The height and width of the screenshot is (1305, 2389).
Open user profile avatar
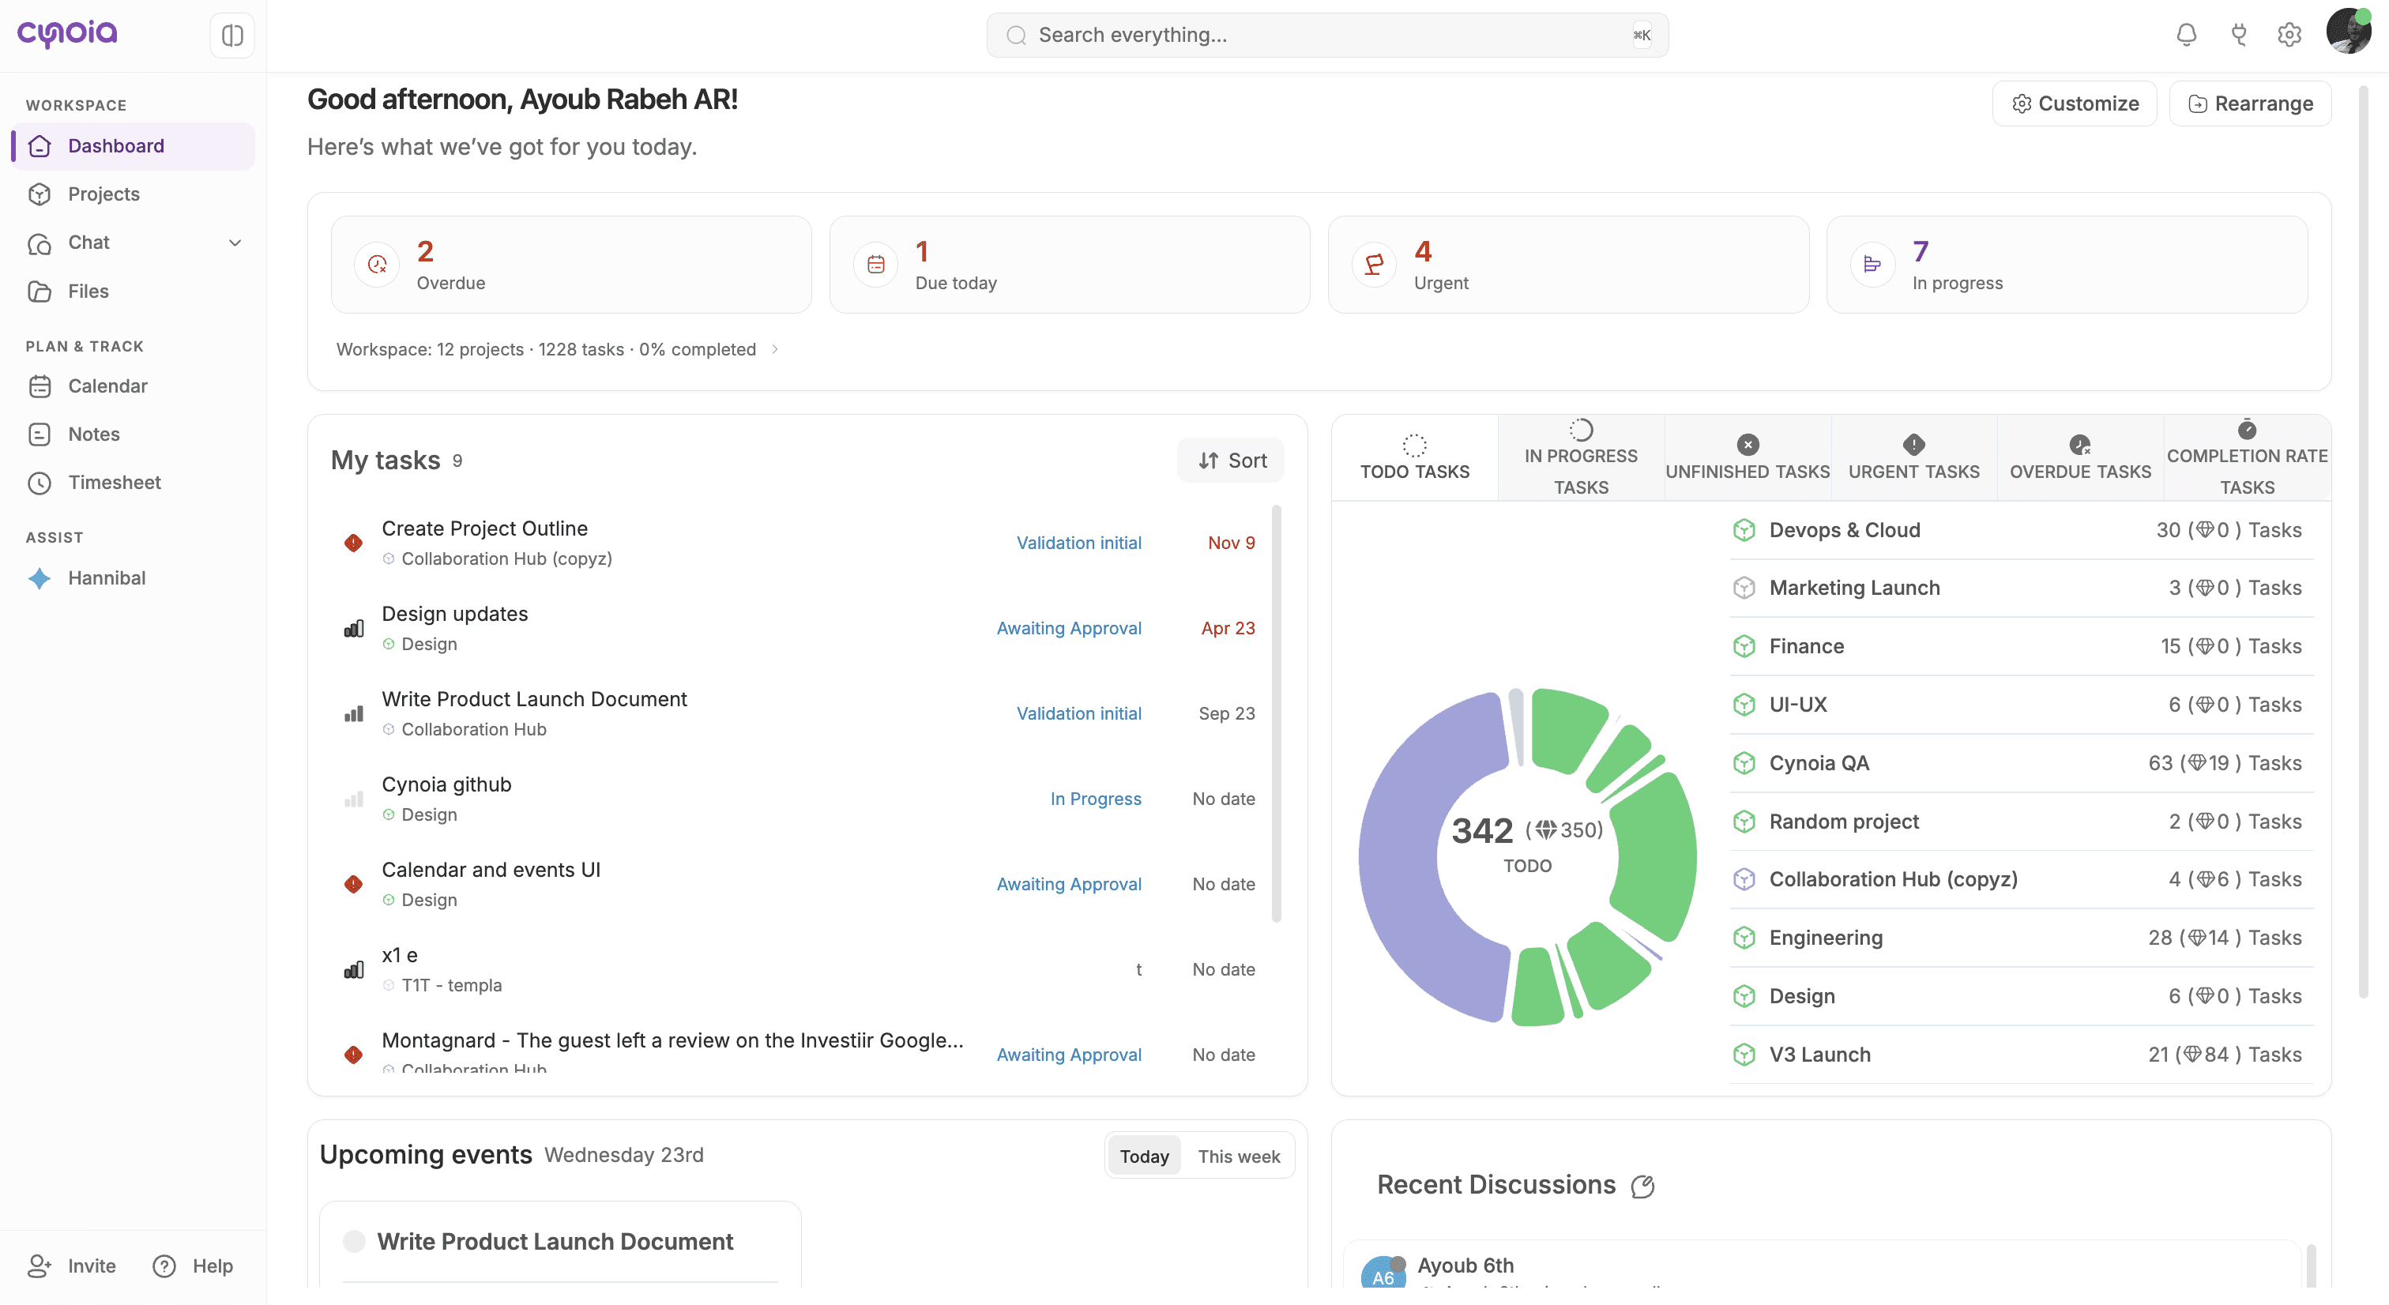[x=2348, y=32]
